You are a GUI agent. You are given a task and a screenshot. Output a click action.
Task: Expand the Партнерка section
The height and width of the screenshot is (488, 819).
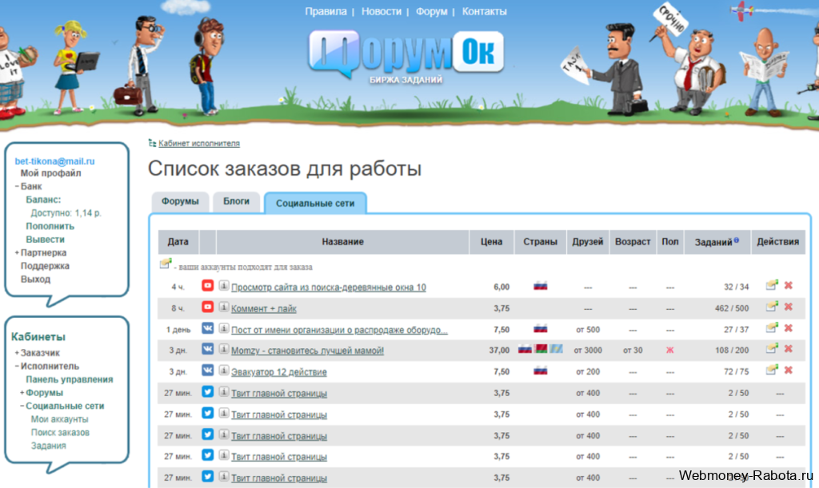click(17, 253)
